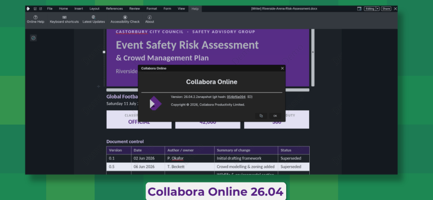
Task: Click the Collabora logo icon in menu bar
Action: 28,9
